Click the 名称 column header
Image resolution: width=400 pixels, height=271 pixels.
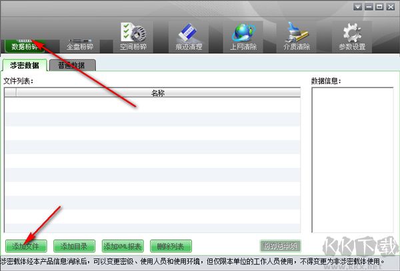point(158,93)
